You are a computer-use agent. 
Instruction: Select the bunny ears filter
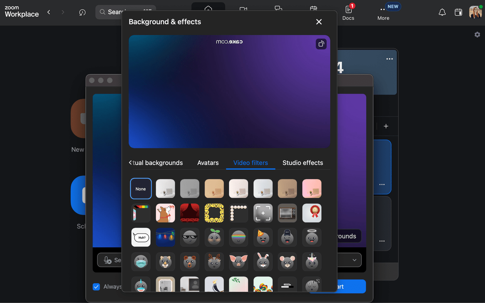point(263,262)
